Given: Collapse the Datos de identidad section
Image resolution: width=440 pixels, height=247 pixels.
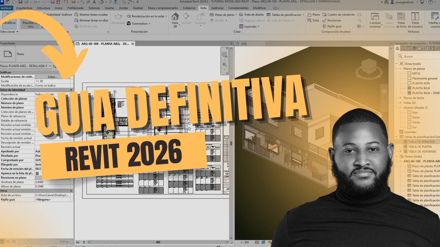Looking at the screenshot, I should tap(71, 90).
